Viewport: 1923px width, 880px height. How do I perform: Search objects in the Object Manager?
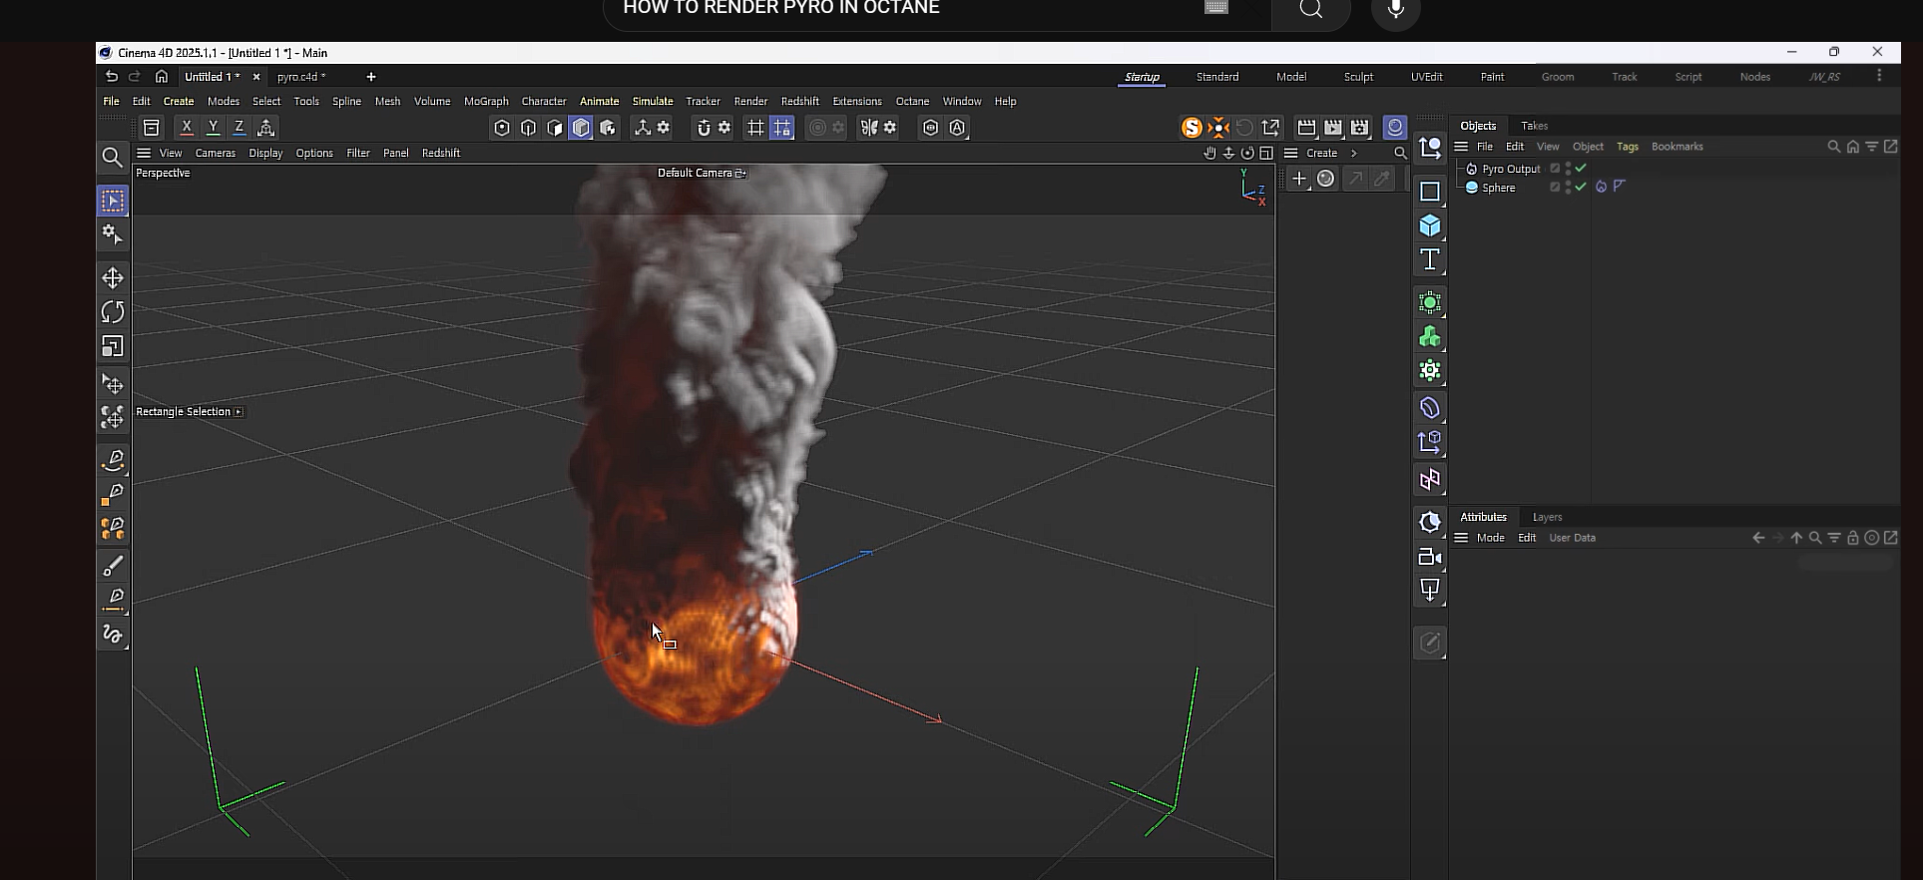point(1833,147)
